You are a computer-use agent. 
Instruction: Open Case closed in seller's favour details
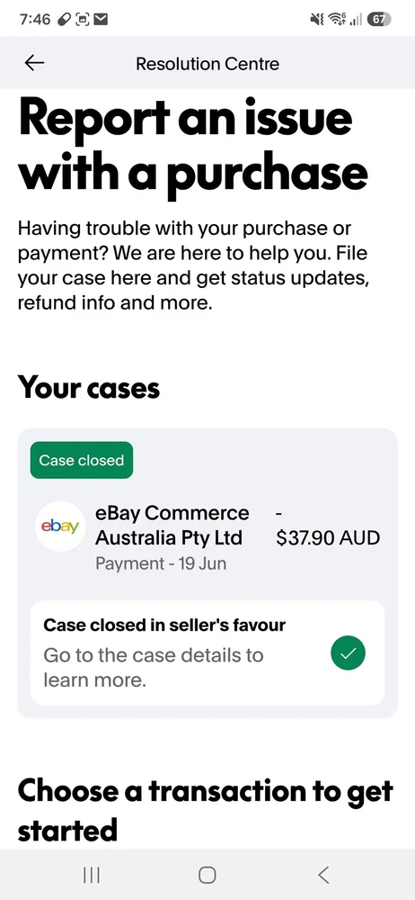click(207, 653)
